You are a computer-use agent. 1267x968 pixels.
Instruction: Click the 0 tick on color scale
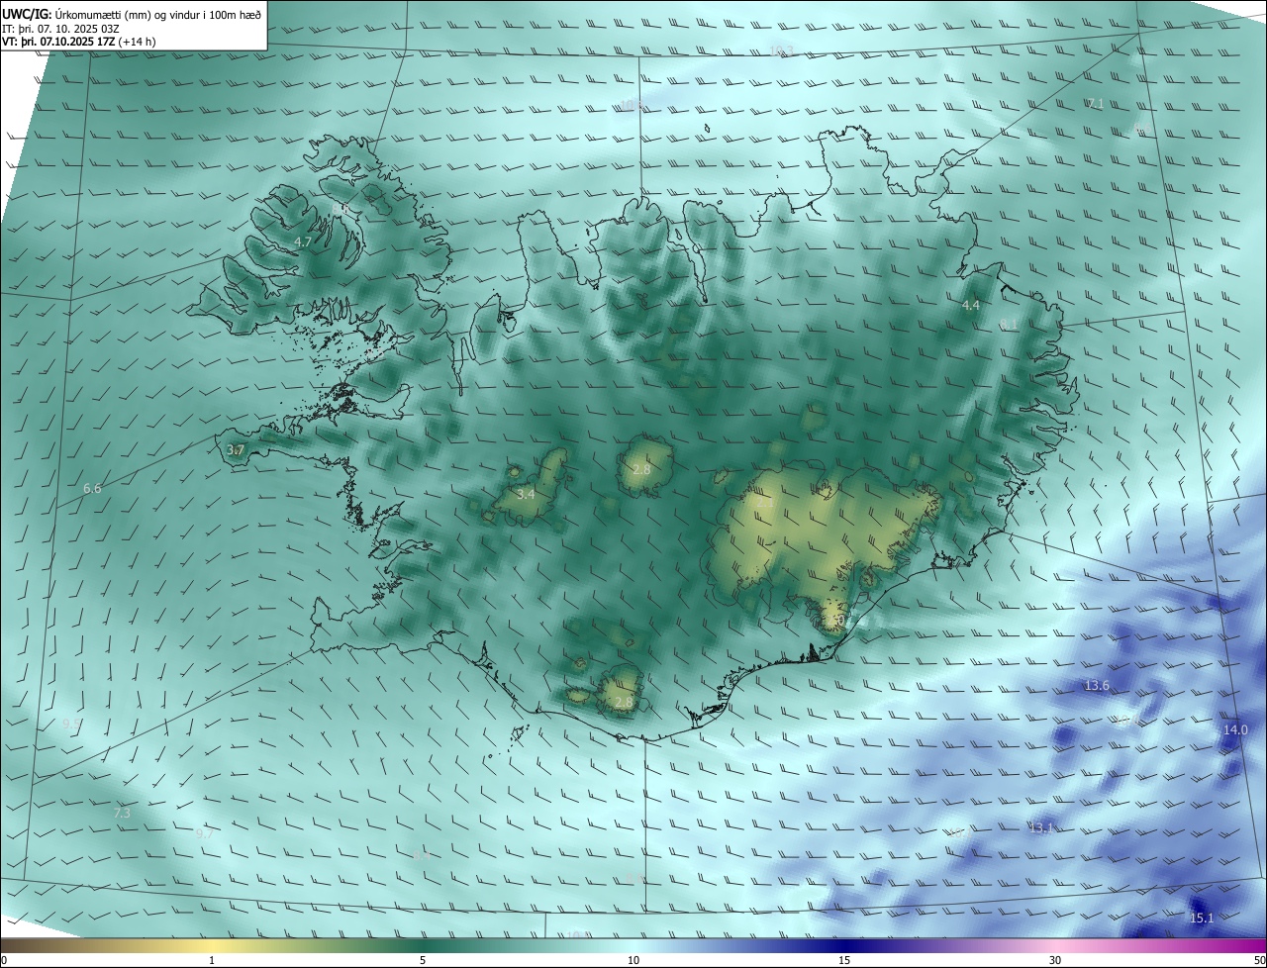coord(3,960)
